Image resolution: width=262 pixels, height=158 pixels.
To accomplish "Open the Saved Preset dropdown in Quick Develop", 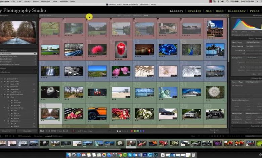I will tap(254, 42).
